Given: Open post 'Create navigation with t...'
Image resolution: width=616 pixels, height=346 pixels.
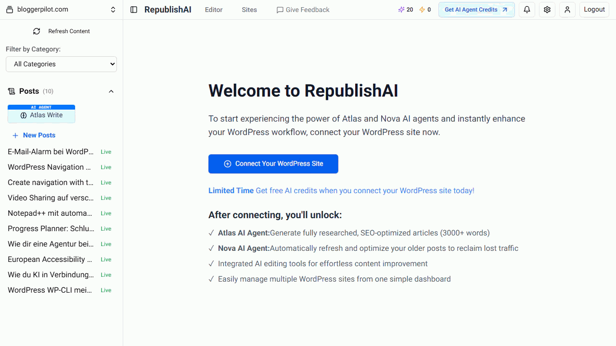Looking at the screenshot, I should point(51,183).
